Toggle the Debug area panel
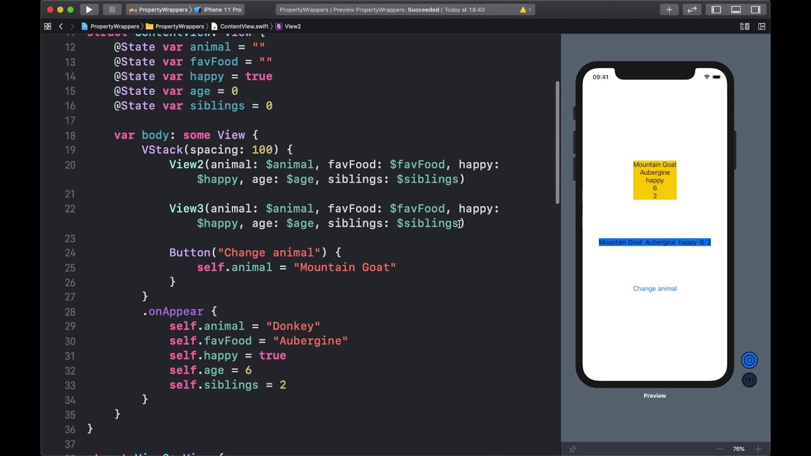Viewport: 811px width, 456px height. click(736, 9)
